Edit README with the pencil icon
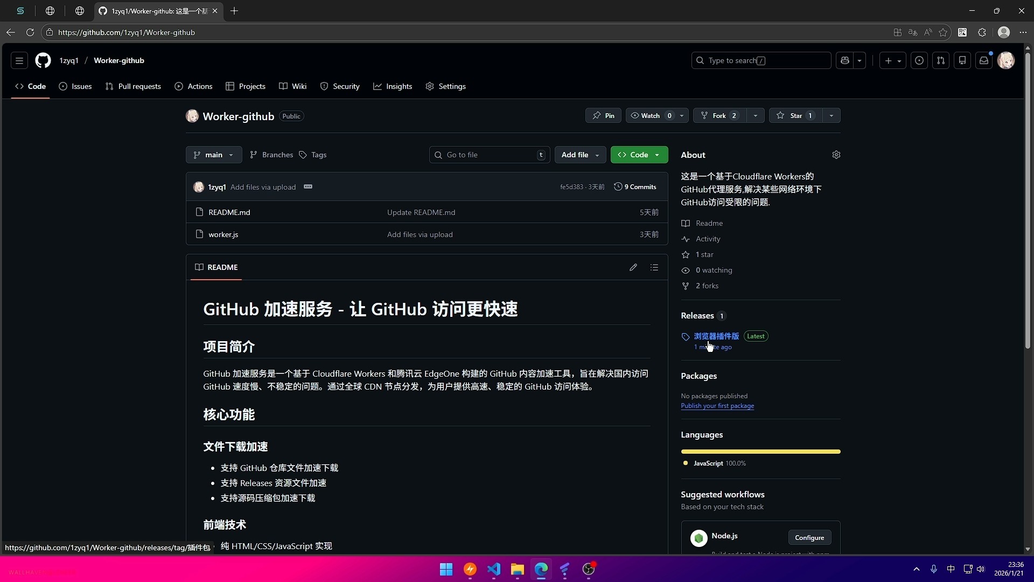This screenshot has width=1034, height=582. click(633, 267)
